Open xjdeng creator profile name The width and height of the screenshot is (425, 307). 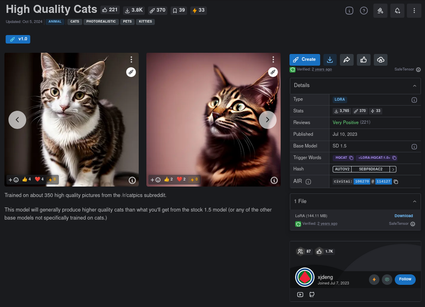point(325,277)
